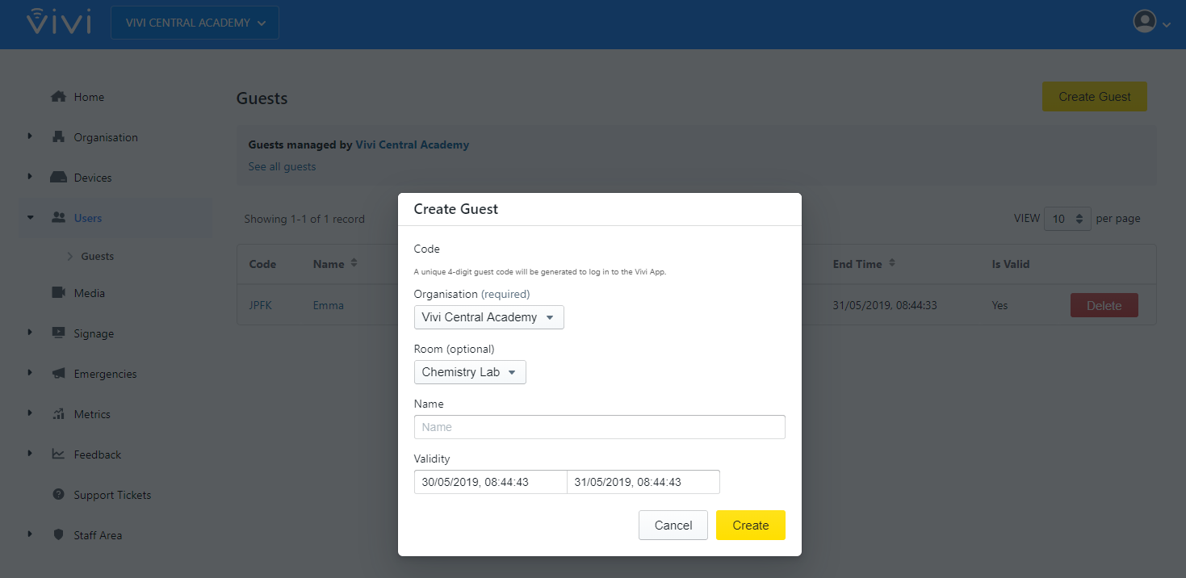Expand the Feedback sidebar section

click(30, 454)
